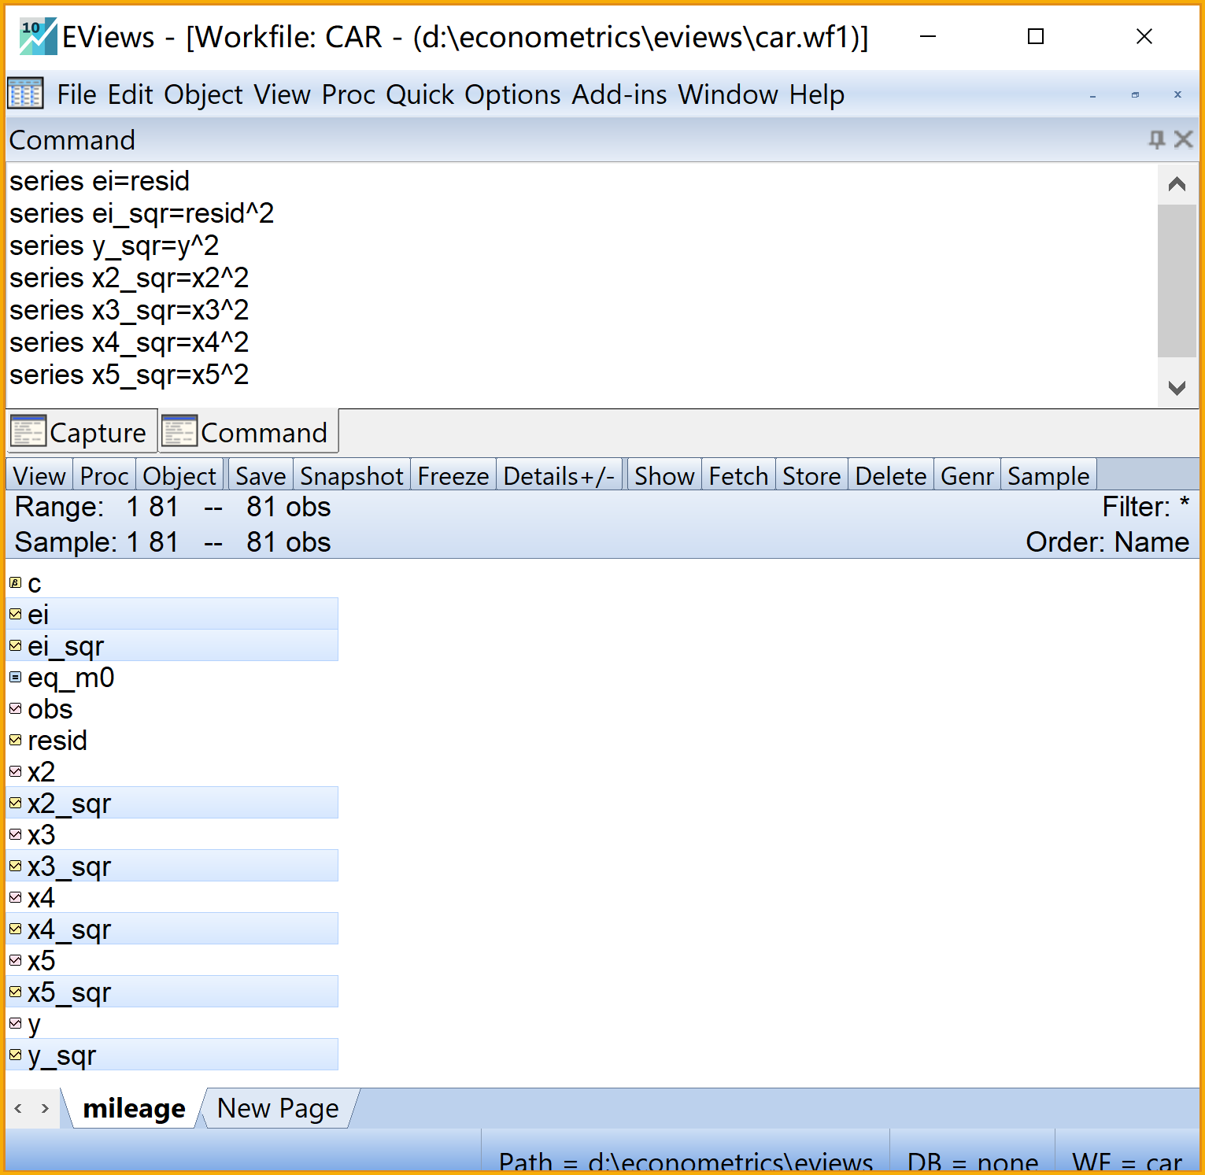The width and height of the screenshot is (1205, 1175).
Task: Select the resid series icon
Action: pyautogui.click(x=16, y=741)
